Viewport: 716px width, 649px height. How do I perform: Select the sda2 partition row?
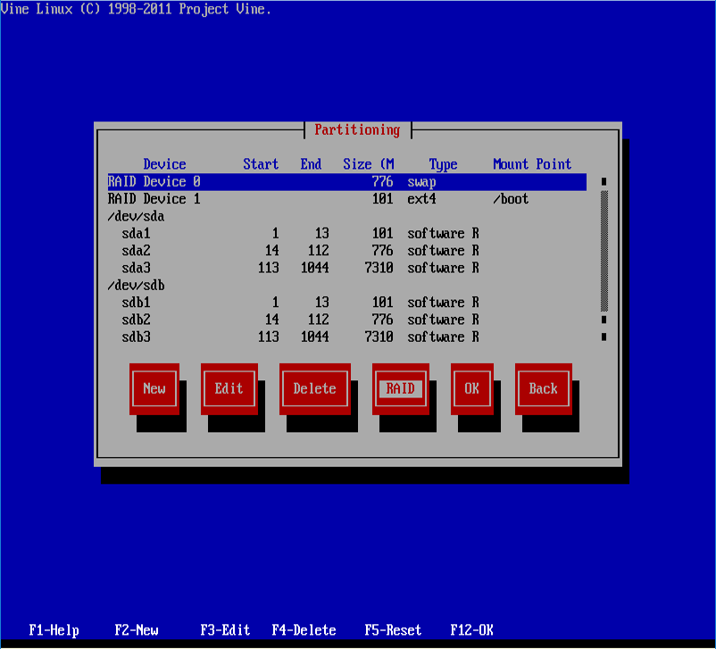[347, 251]
